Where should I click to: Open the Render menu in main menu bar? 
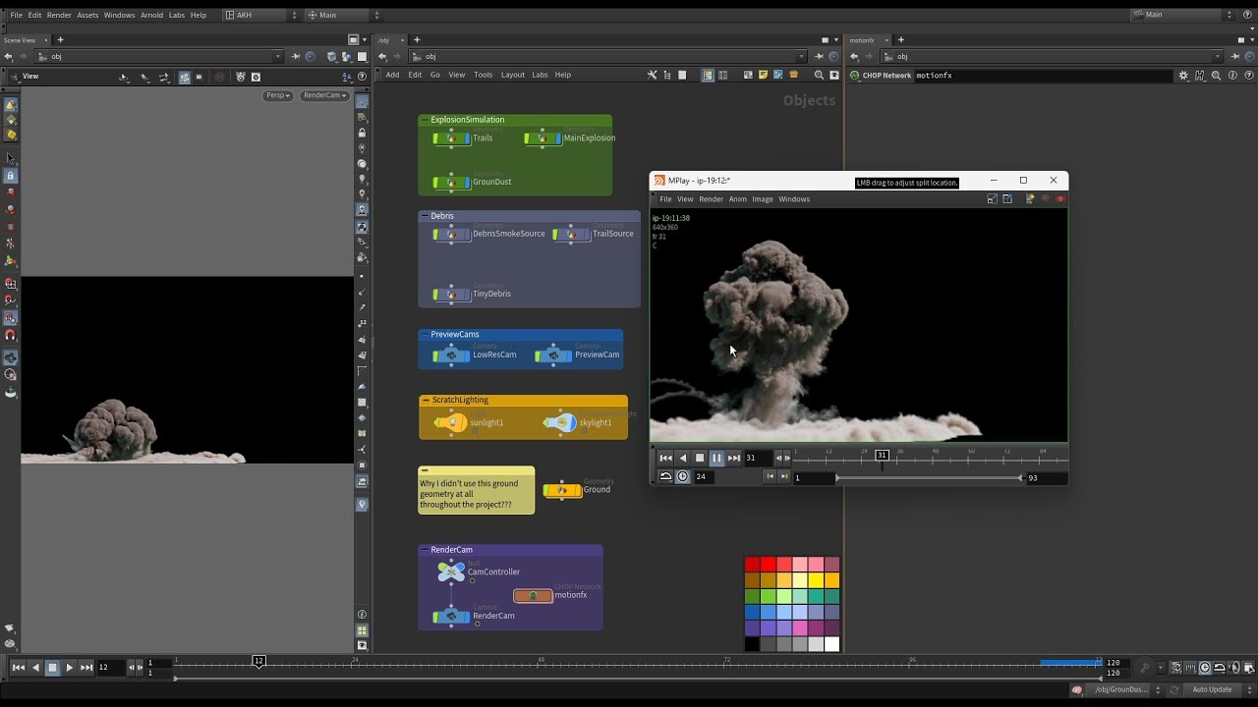click(x=59, y=15)
